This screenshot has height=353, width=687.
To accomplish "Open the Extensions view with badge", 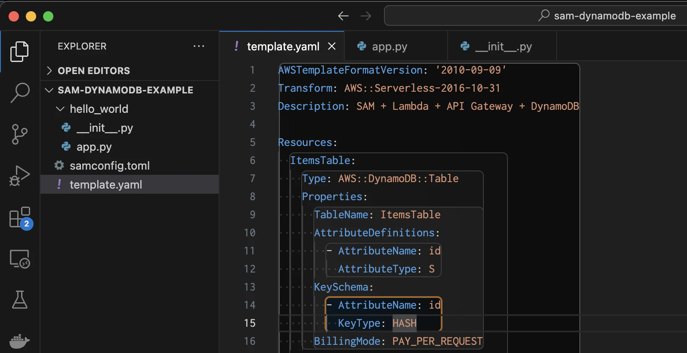I will (x=21, y=218).
